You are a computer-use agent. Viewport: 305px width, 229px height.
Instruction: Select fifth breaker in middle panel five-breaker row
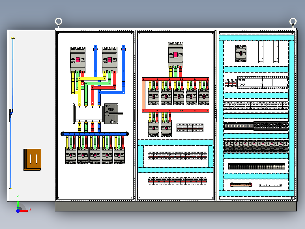click(x=204, y=97)
